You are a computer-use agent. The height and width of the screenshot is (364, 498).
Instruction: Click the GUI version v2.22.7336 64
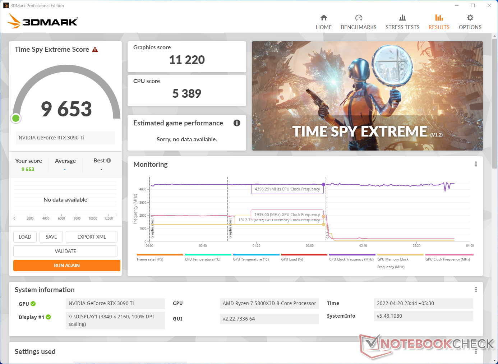coord(269,319)
